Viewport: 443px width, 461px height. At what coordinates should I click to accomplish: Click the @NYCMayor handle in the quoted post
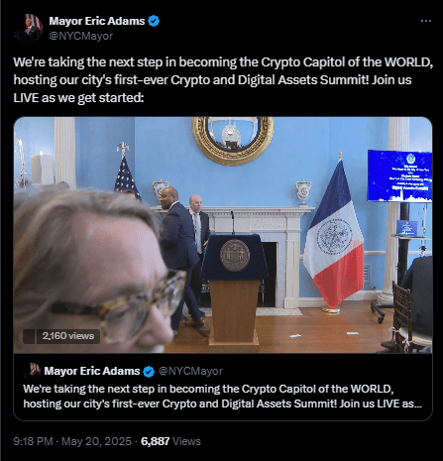[190, 371]
